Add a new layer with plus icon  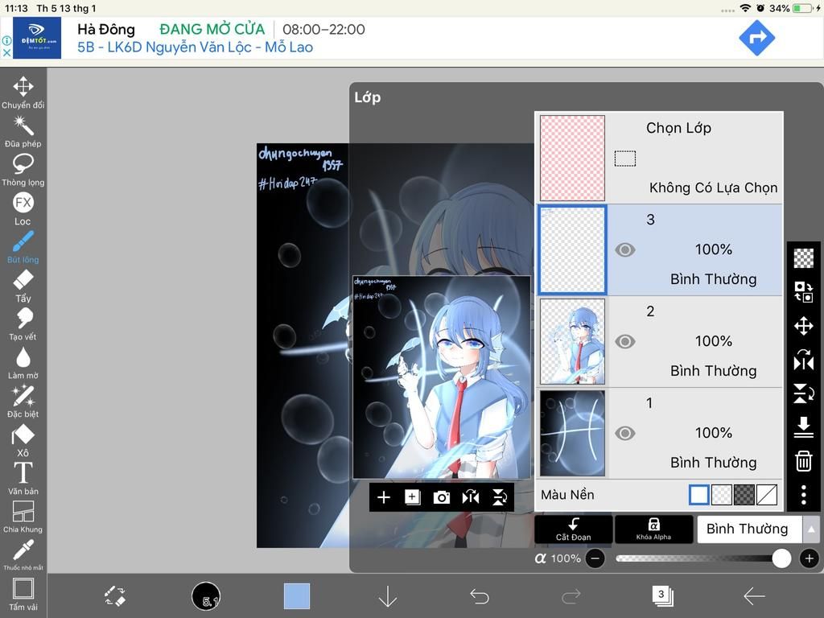[x=384, y=497]
